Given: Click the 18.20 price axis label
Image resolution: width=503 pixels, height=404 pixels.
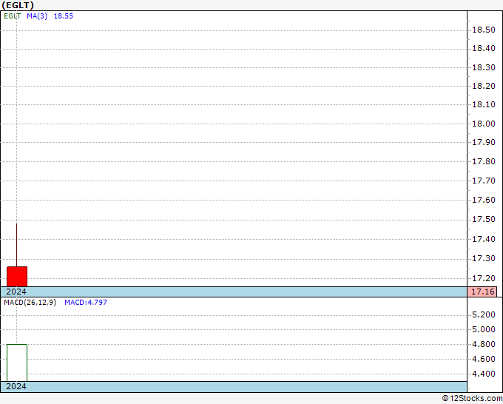Looking at the screenshot, I should tap(484, 86).
